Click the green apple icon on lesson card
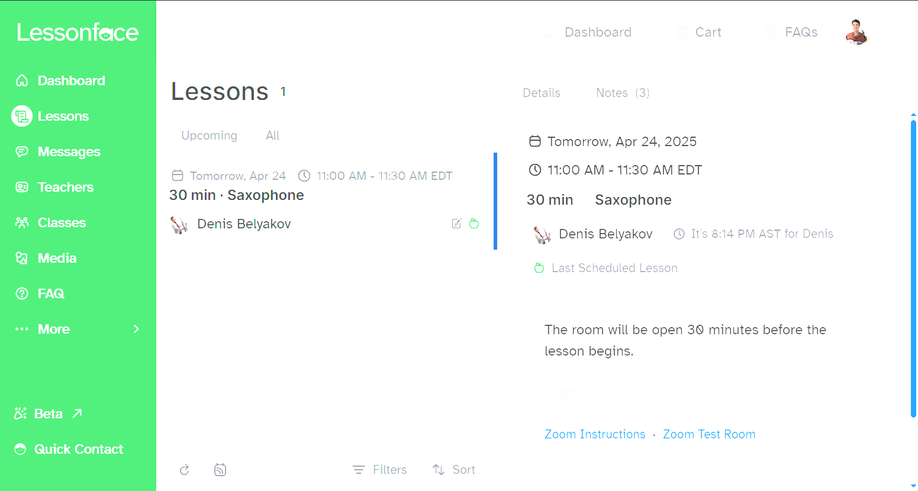918x491 pixels. coord(474,224)
